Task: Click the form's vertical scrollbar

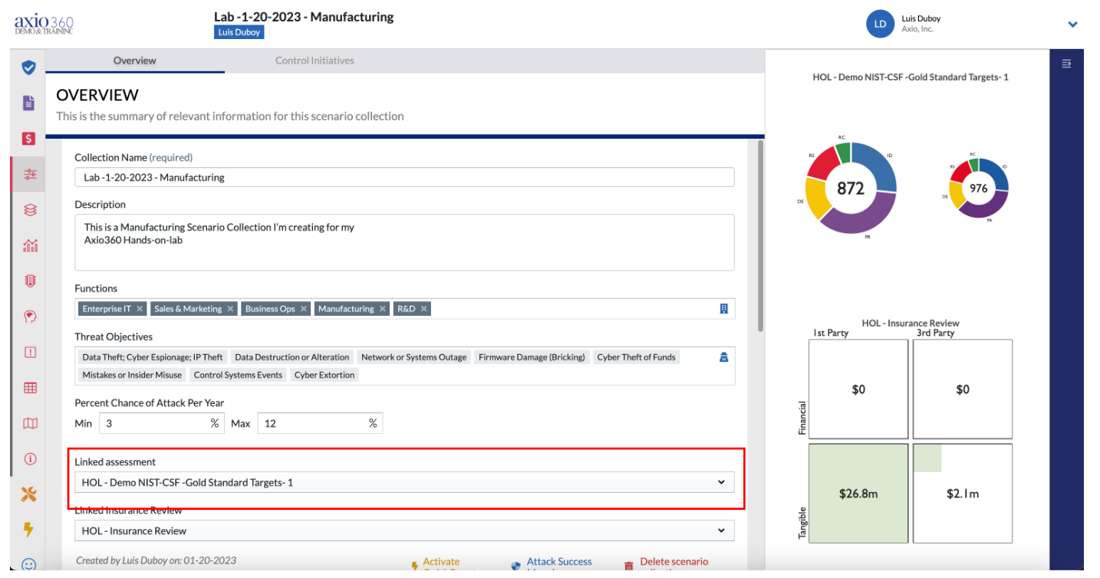Action: tap(760, 235)
